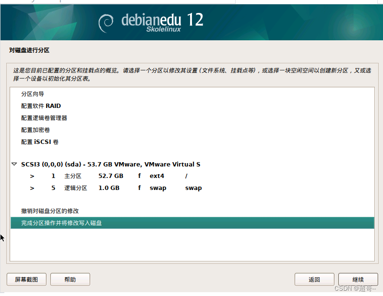Click the 逻辑分区 partition type label

(76, 188)
